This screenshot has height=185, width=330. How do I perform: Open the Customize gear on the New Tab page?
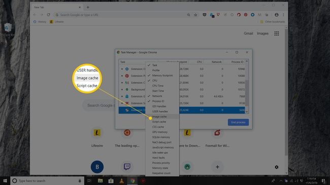(277, 167)
